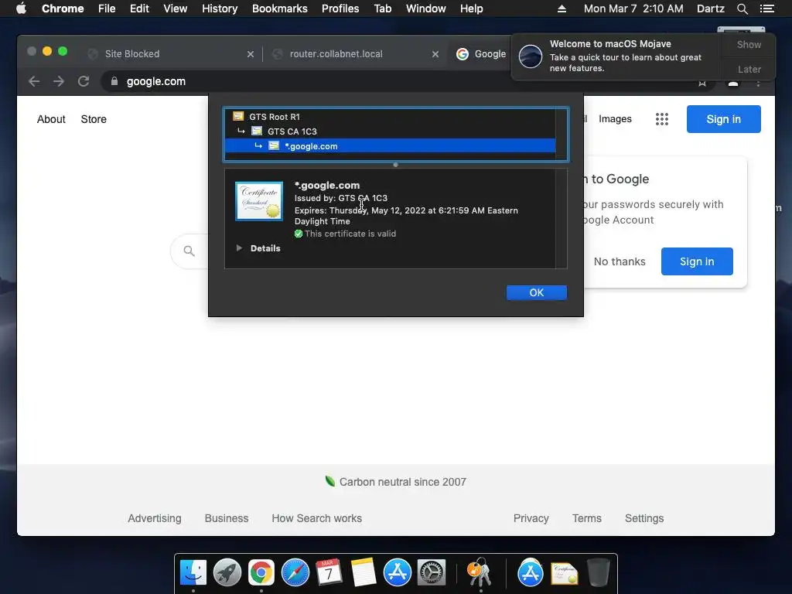The width and height of the screenshot is (792, 594).
Task: Click the Dartz user name in menu bar
Action: (710, 9)
